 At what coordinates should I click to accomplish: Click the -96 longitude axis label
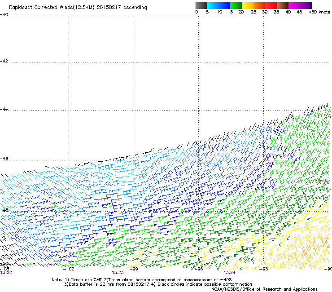click(x=199, y=269)
